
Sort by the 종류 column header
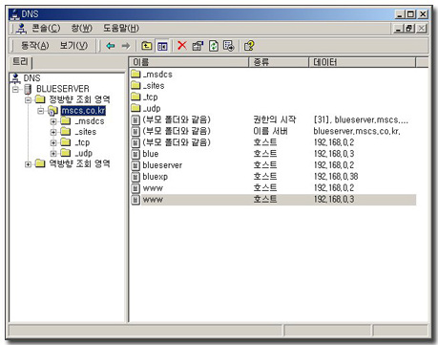click(279, 62)
